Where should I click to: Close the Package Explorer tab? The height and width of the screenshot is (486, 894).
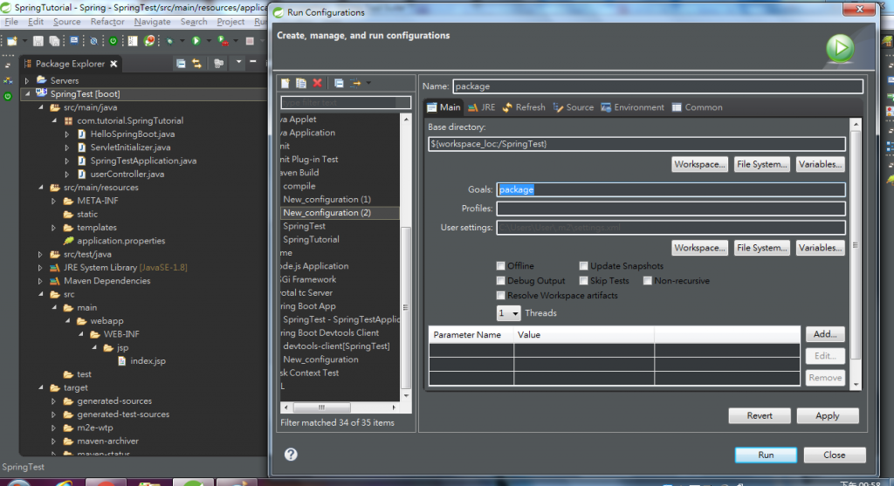[x=113, y=64]
